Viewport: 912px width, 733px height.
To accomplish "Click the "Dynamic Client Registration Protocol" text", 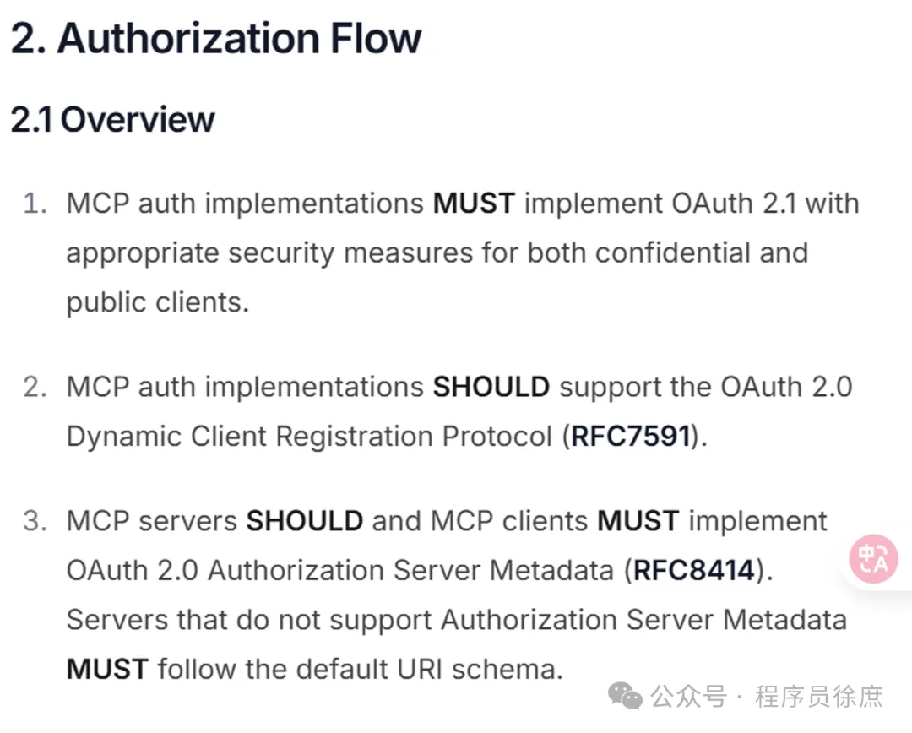I will click(309, 436).
